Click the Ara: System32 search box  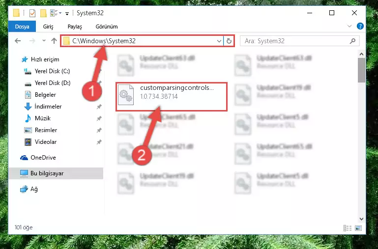point(300,41)
